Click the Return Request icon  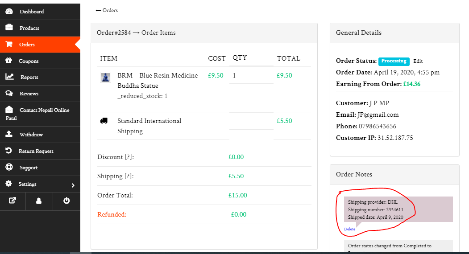click(x=9, y=151)
